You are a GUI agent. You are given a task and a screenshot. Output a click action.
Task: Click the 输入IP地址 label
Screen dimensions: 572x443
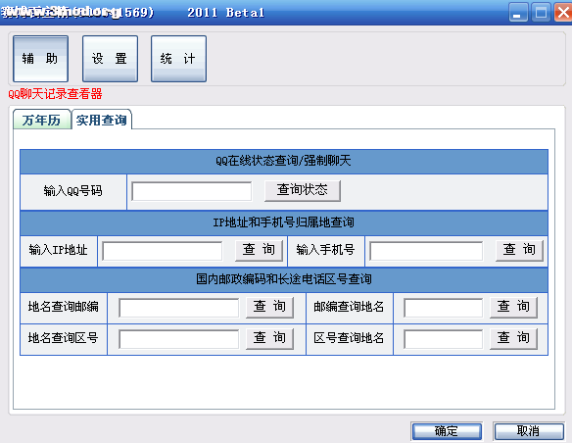59,250
